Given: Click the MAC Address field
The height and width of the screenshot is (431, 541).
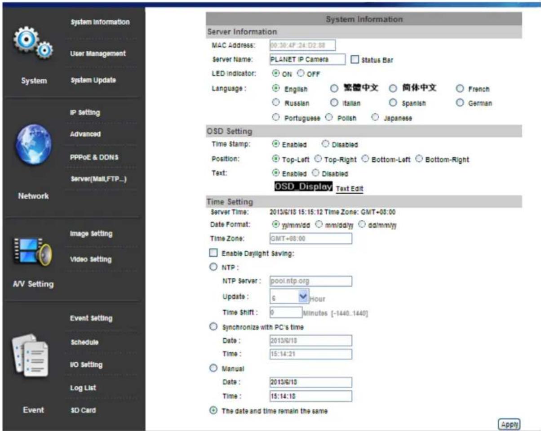Looking at the screenshot, I should tap(302, 45).
